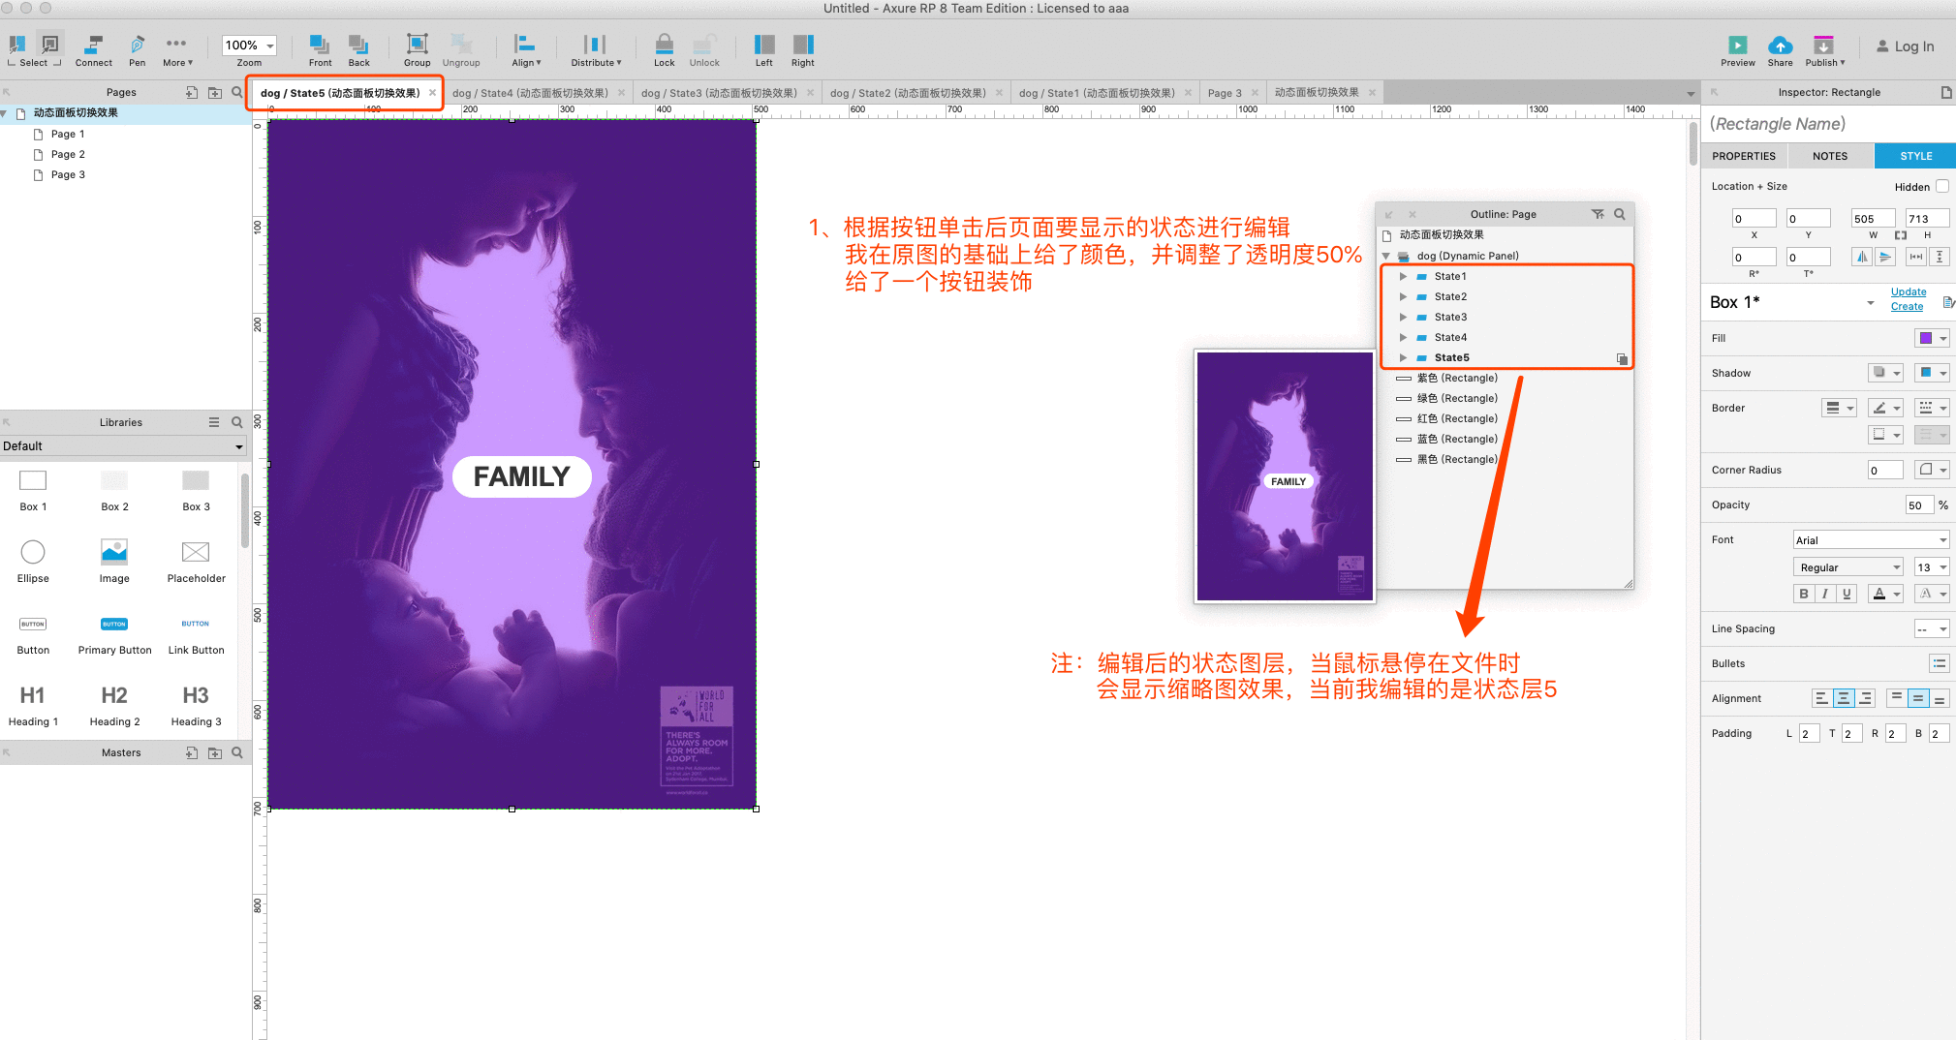The image size is (1956, 1040).
Task: Open the NOTES inspector tab
Action: click(x=1829, y=156)
